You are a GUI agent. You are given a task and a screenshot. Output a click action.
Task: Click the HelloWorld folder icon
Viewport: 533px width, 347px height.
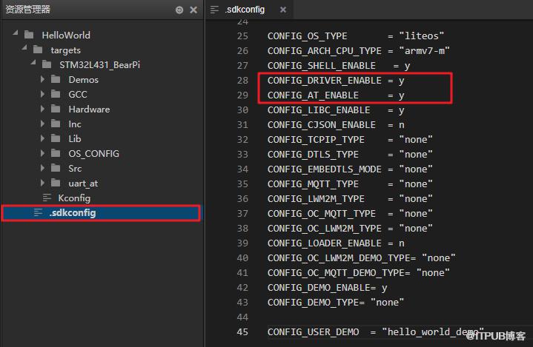[x=29, y=35]
